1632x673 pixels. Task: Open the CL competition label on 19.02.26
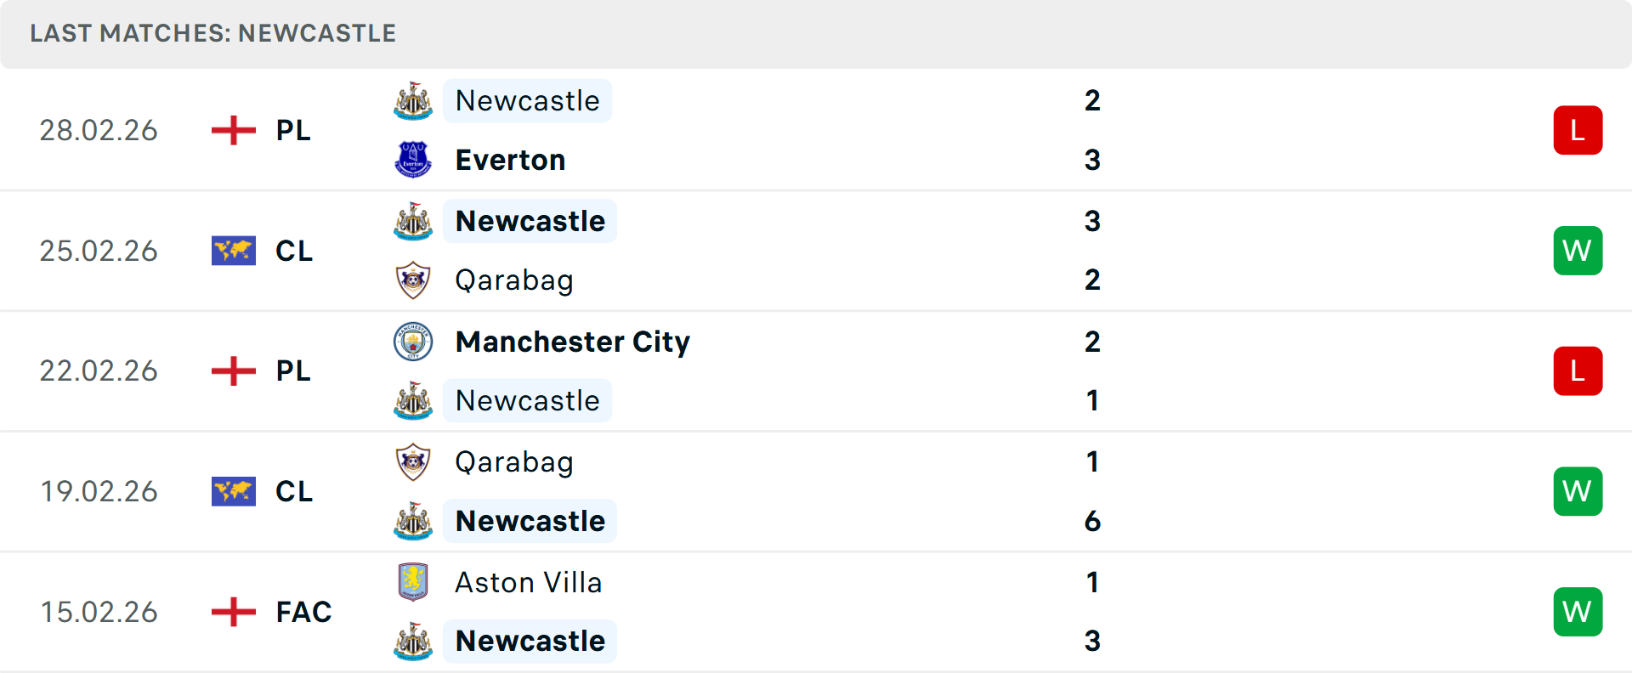[x=293, y=491]
